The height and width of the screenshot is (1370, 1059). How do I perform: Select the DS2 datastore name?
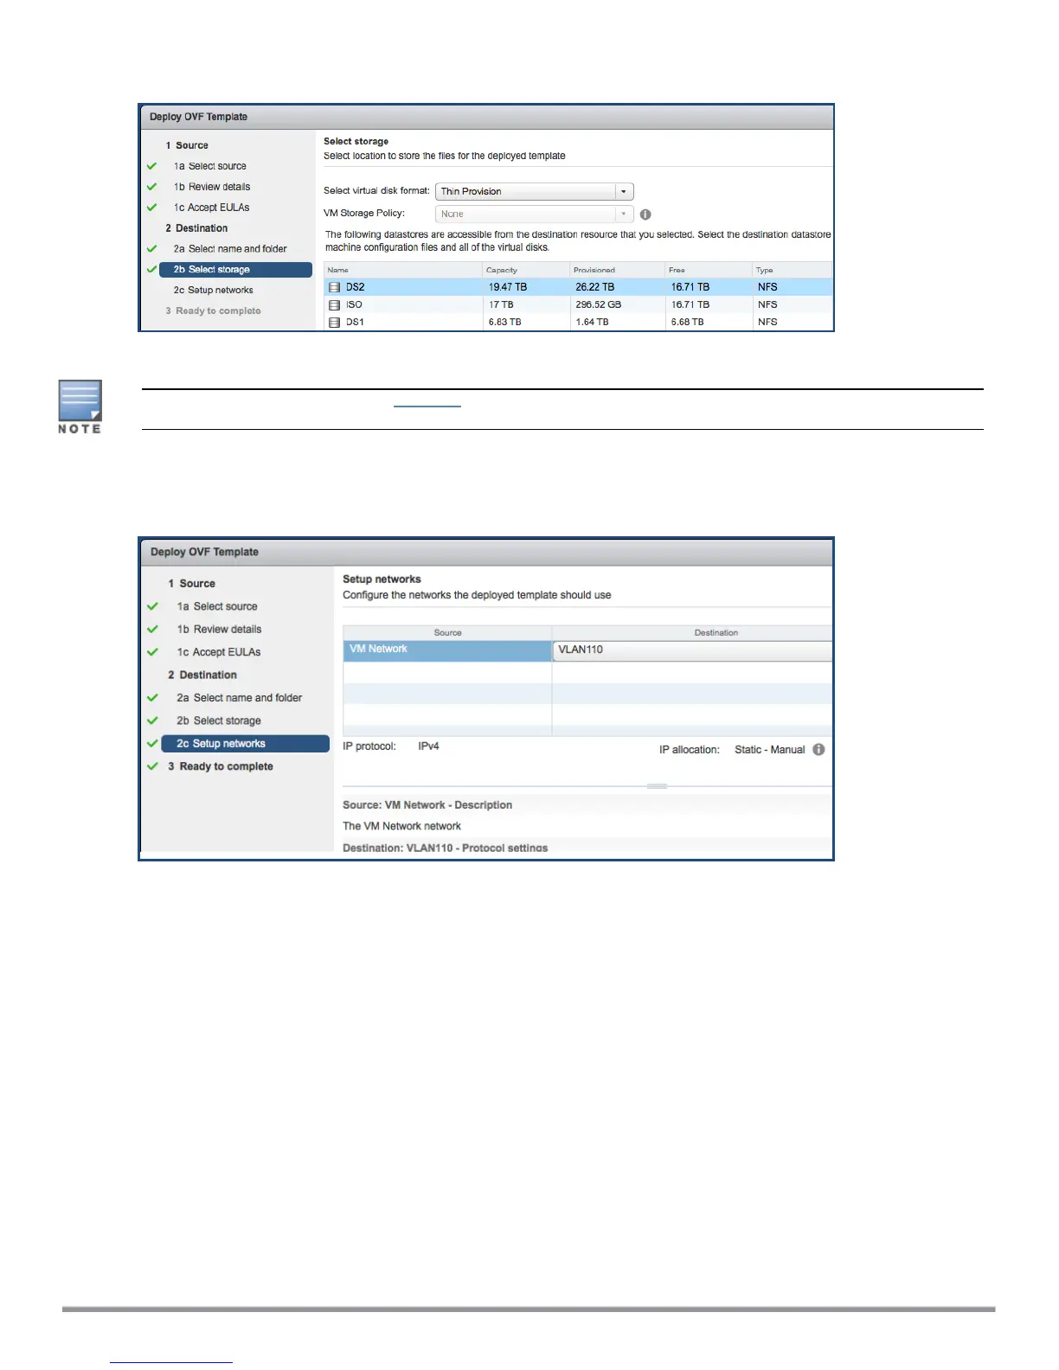pos(356,287)
